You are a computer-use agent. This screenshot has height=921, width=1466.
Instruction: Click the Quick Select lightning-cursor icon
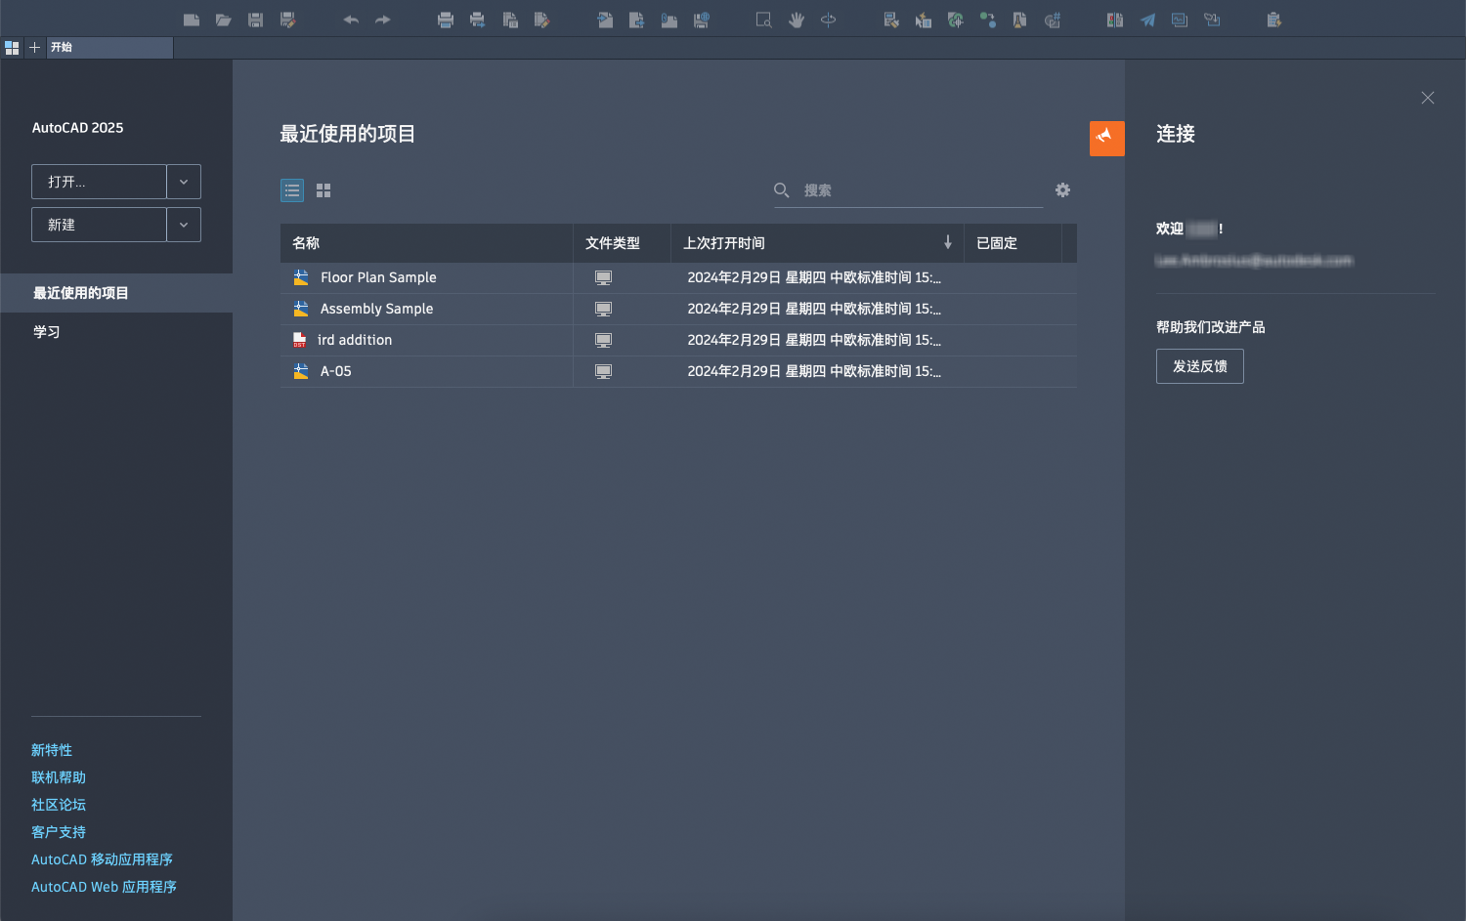tap(924, 20)
